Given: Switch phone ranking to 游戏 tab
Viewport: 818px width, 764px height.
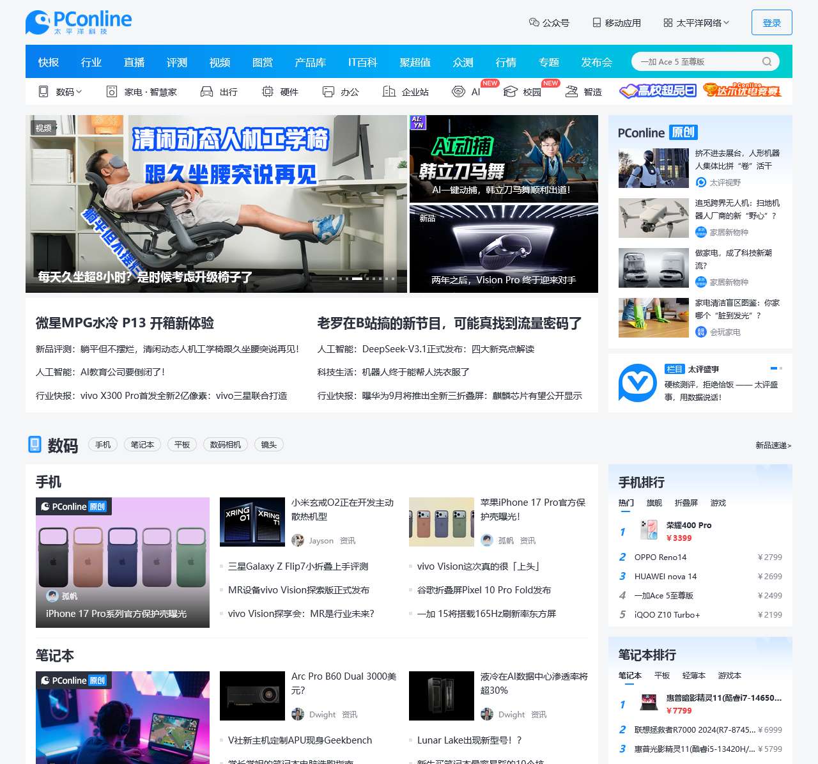Looking at the screenshot, I should pyautogui.click(x=718, y=503).
